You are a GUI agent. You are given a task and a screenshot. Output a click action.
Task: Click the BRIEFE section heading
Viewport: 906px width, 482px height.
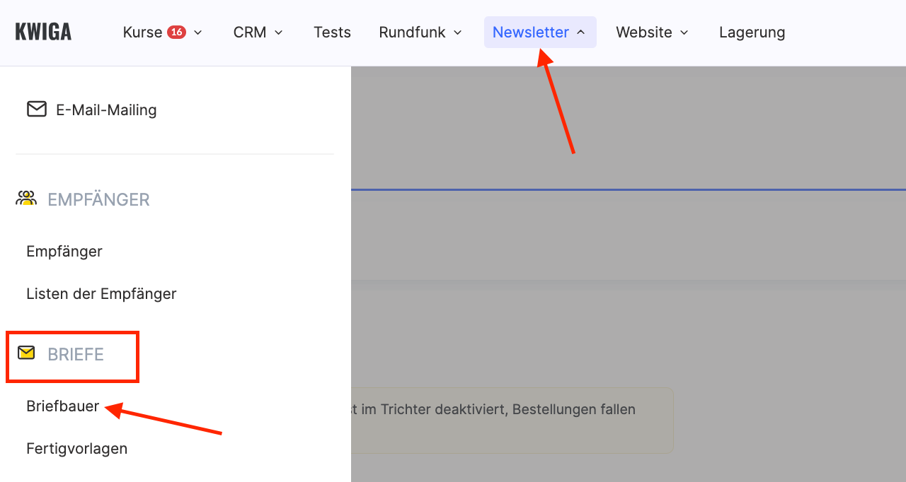[x=76, y=354]
